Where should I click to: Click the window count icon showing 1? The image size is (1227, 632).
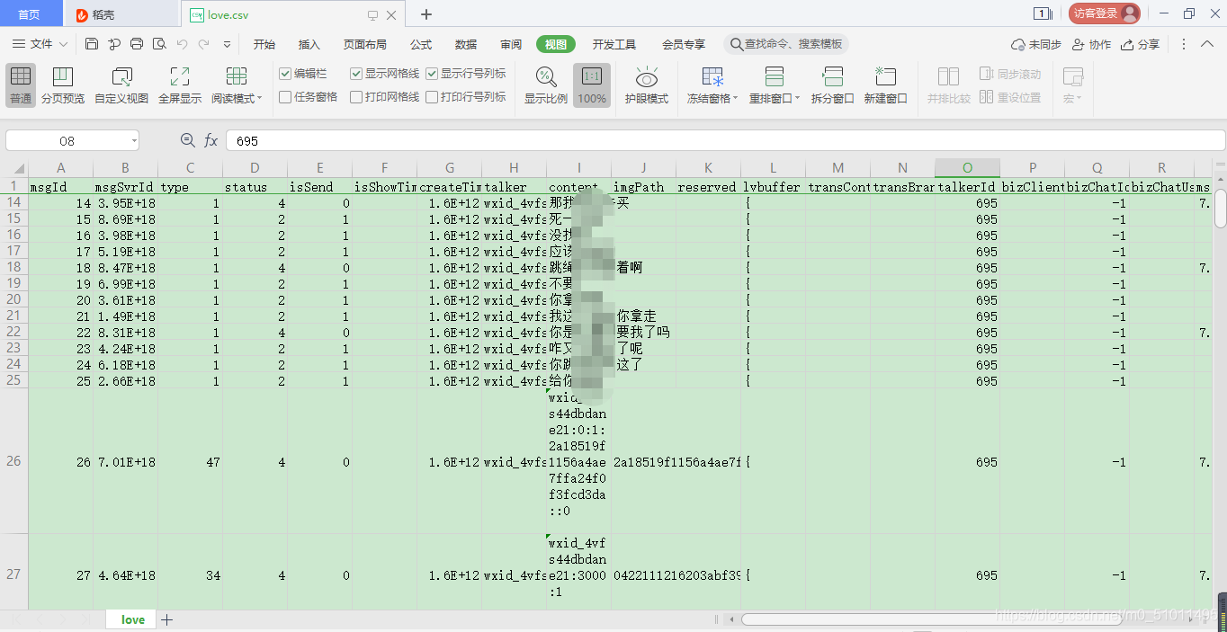[x=1042, y=13]
